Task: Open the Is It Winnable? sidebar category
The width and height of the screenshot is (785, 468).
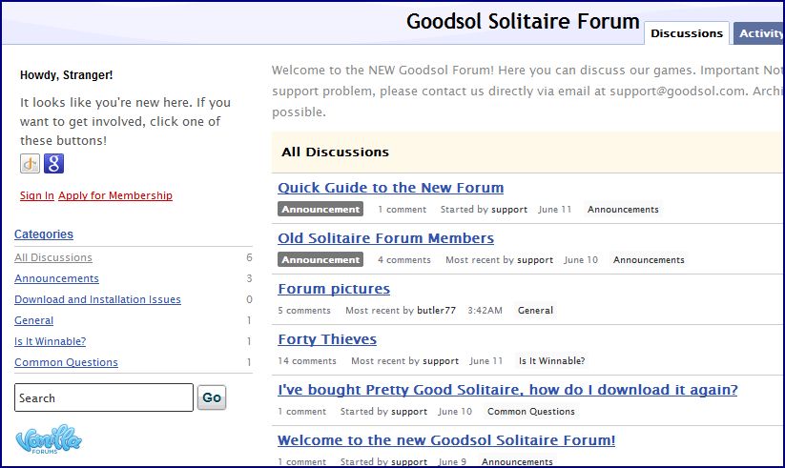Action: click(x=50, y=341)
